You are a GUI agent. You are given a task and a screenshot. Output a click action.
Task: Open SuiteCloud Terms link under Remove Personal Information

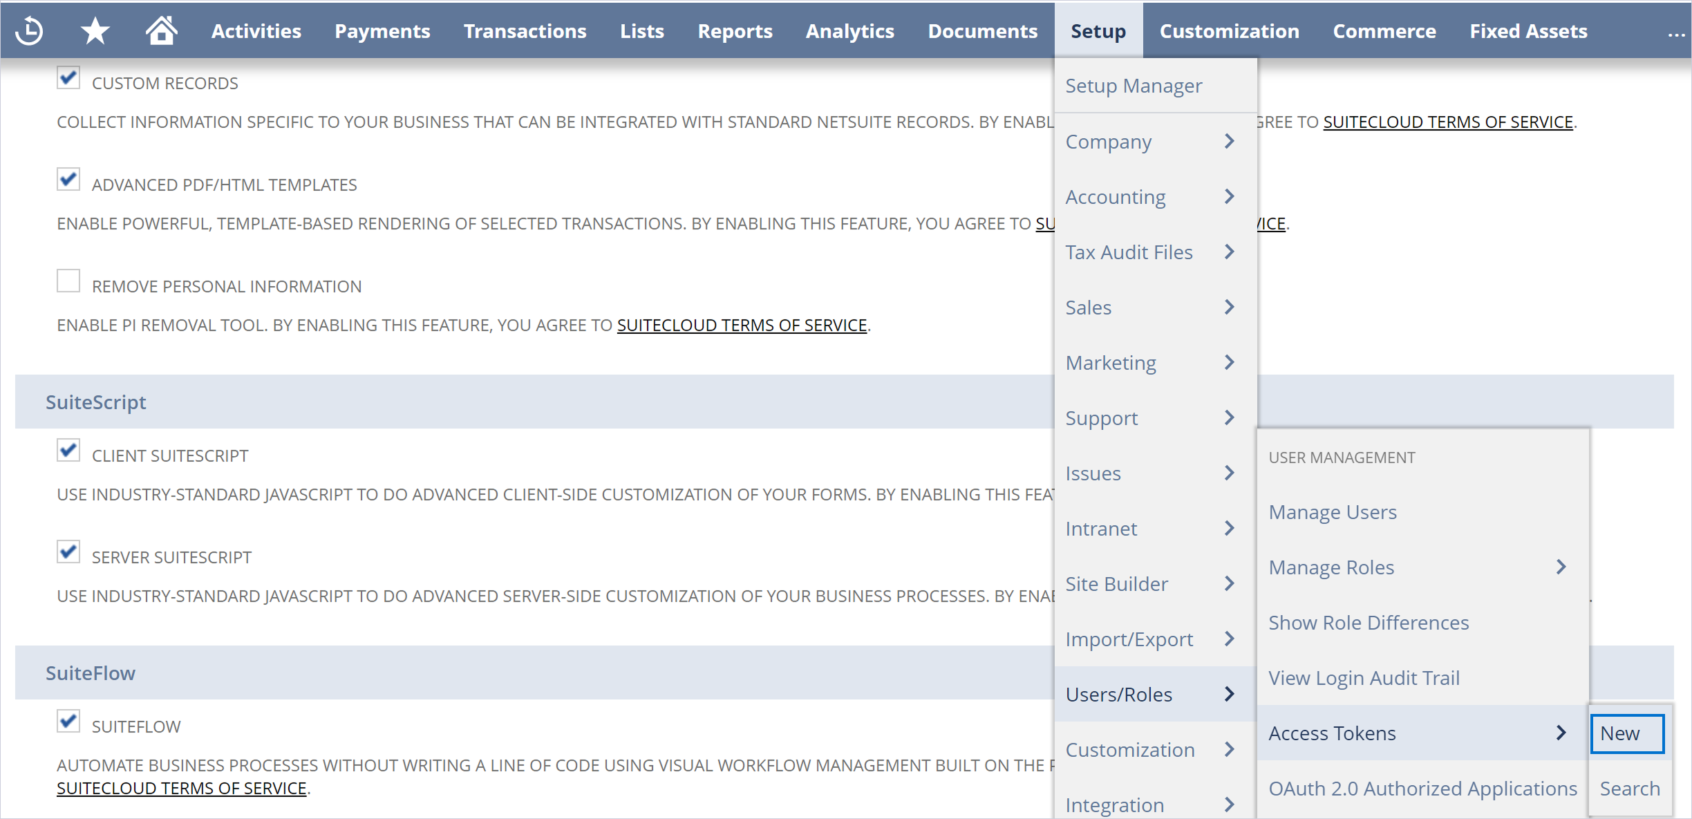point(742,325)
